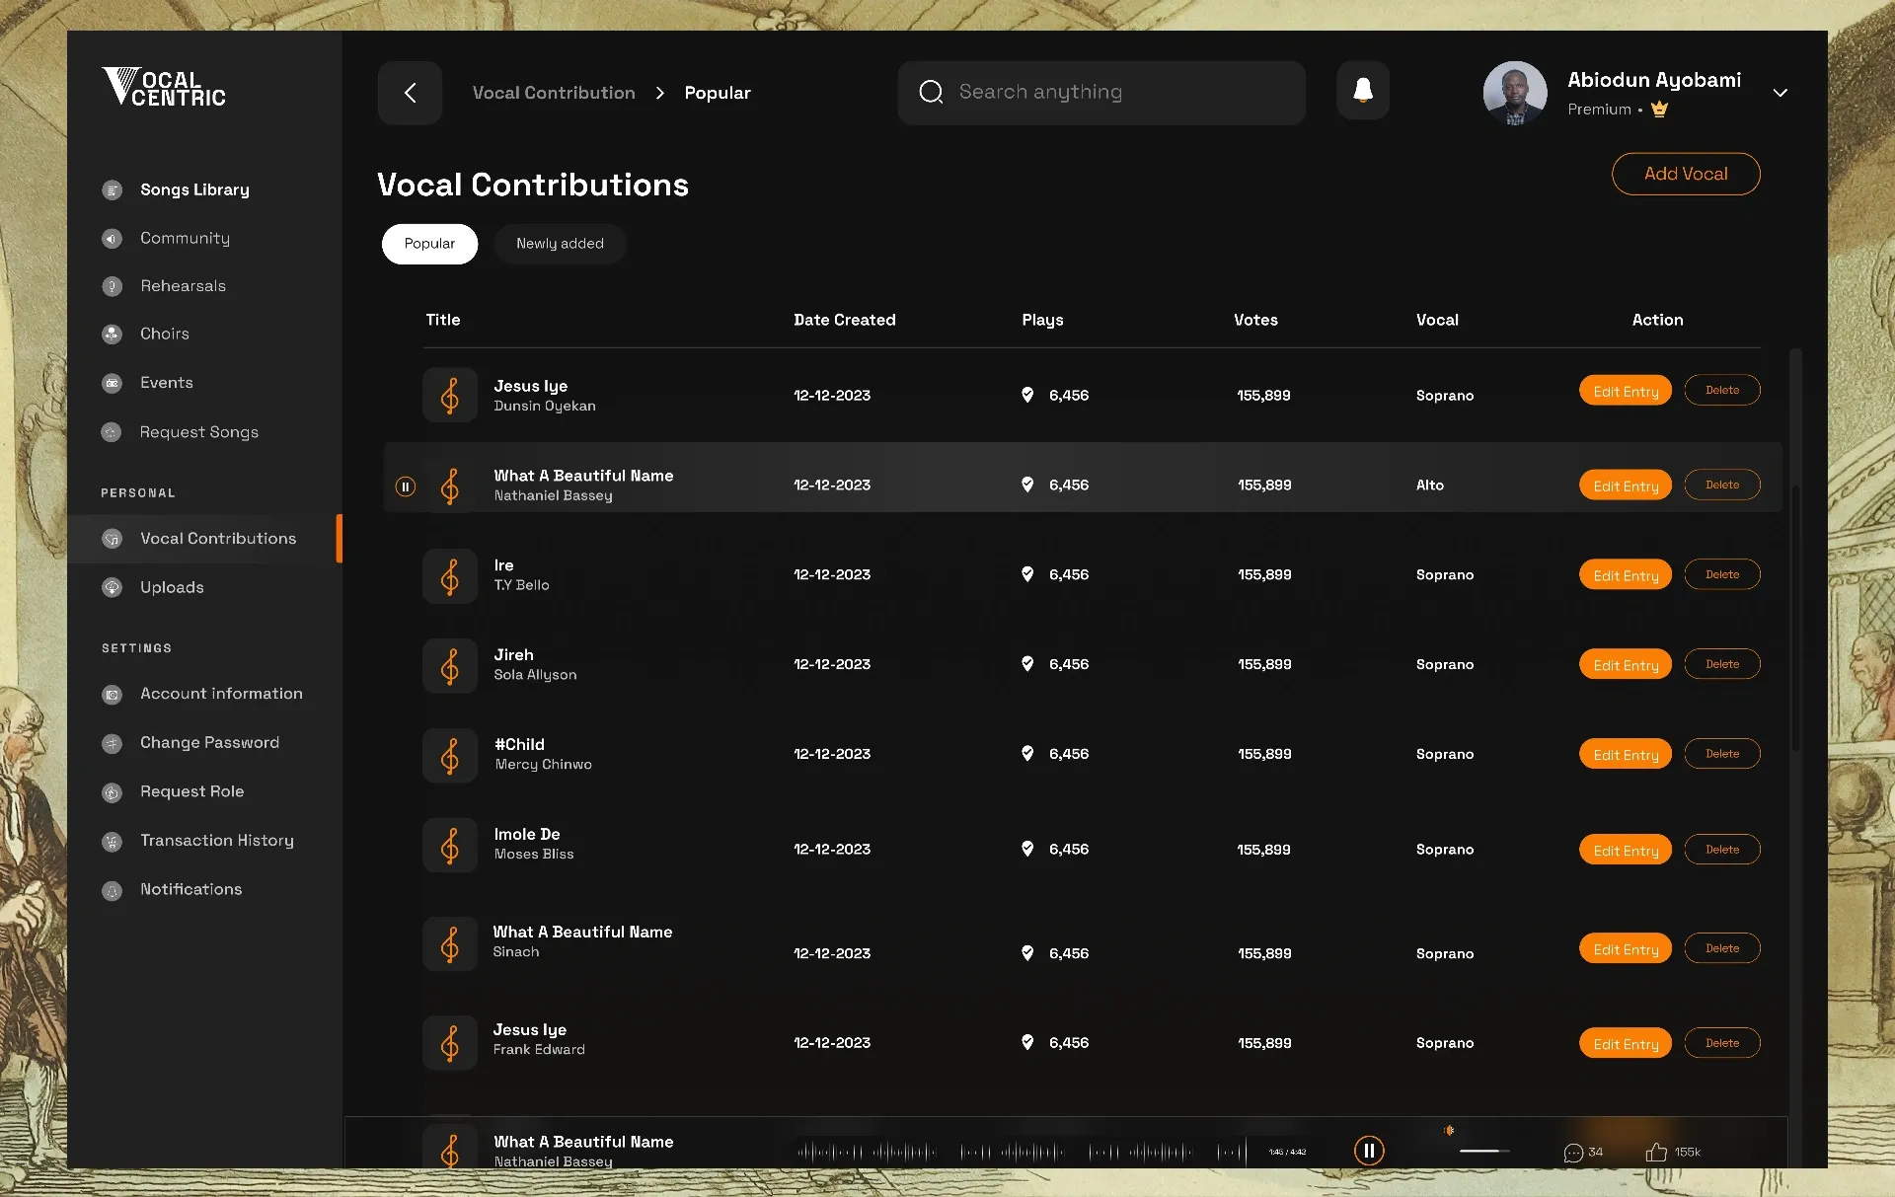Adjust the volume slider in player
This screenshot has width=1895, height=1197.
1484,1151
